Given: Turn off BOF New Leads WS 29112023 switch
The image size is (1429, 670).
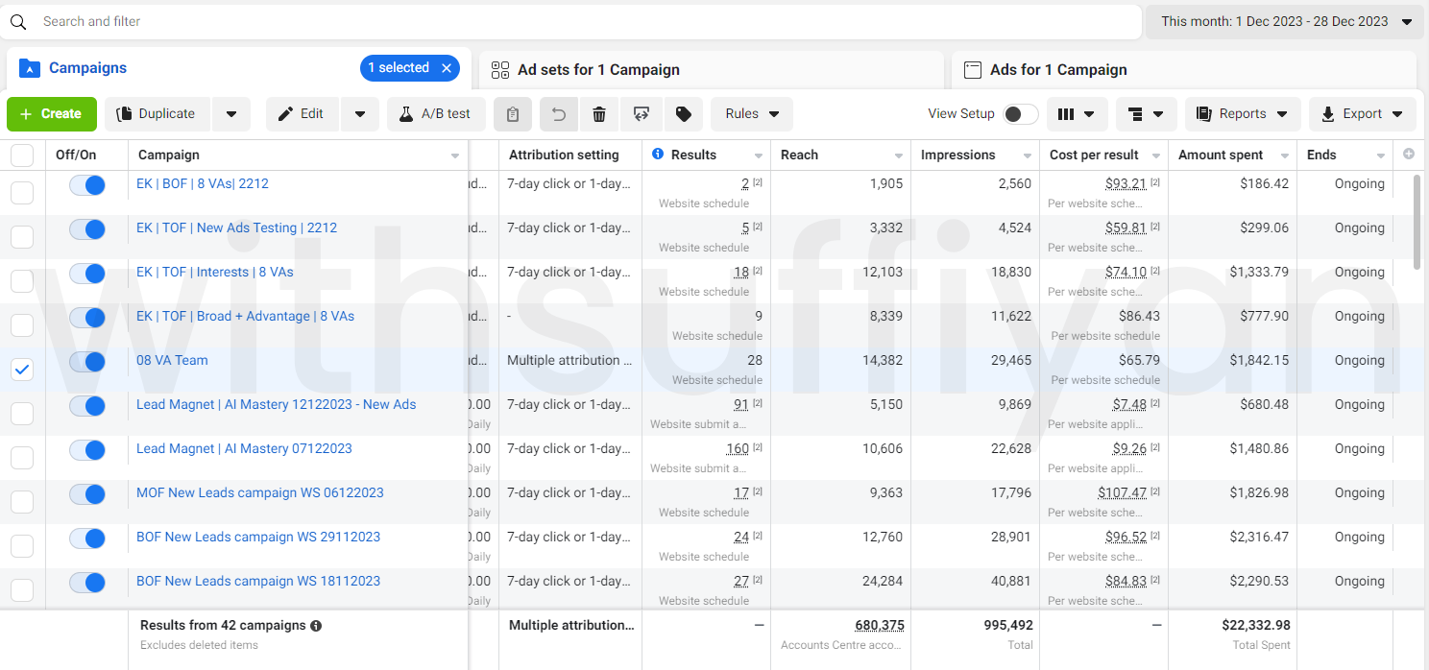Looking at the screenshot, I should pyautogui.click(x=87, y=538).
